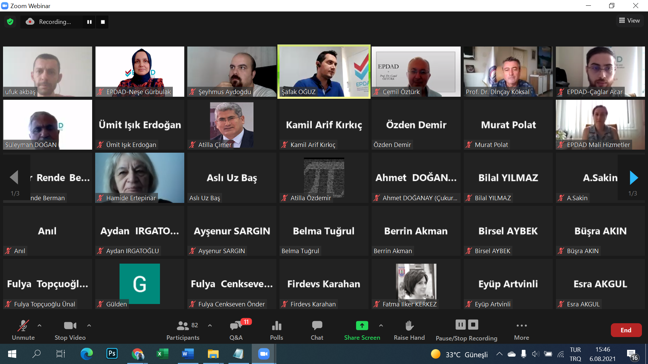Expand share options arrow beside Share Screen
This screenshot has height=364, width=648.
tap(381, 326)
